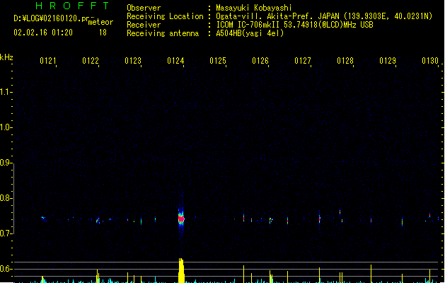Click the log path D:¥LOG¥02160120

(x=53, y=18)
